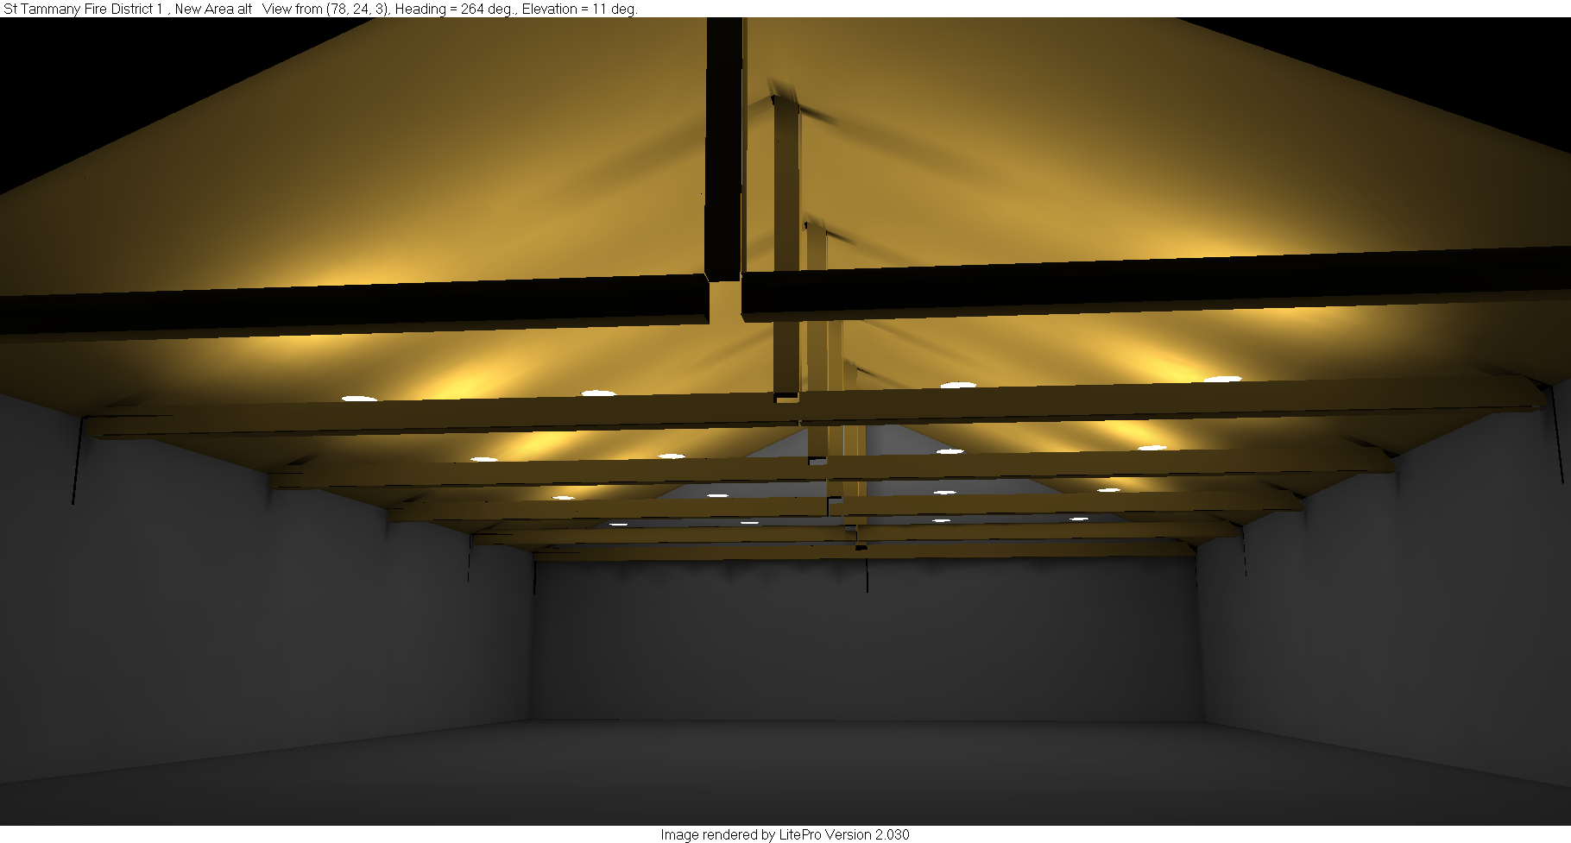Select the 'New Area alt' label in header

coord(213,9)
